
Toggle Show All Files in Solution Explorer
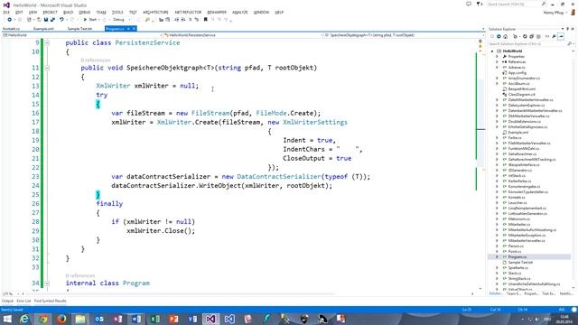tap(538, 36)
